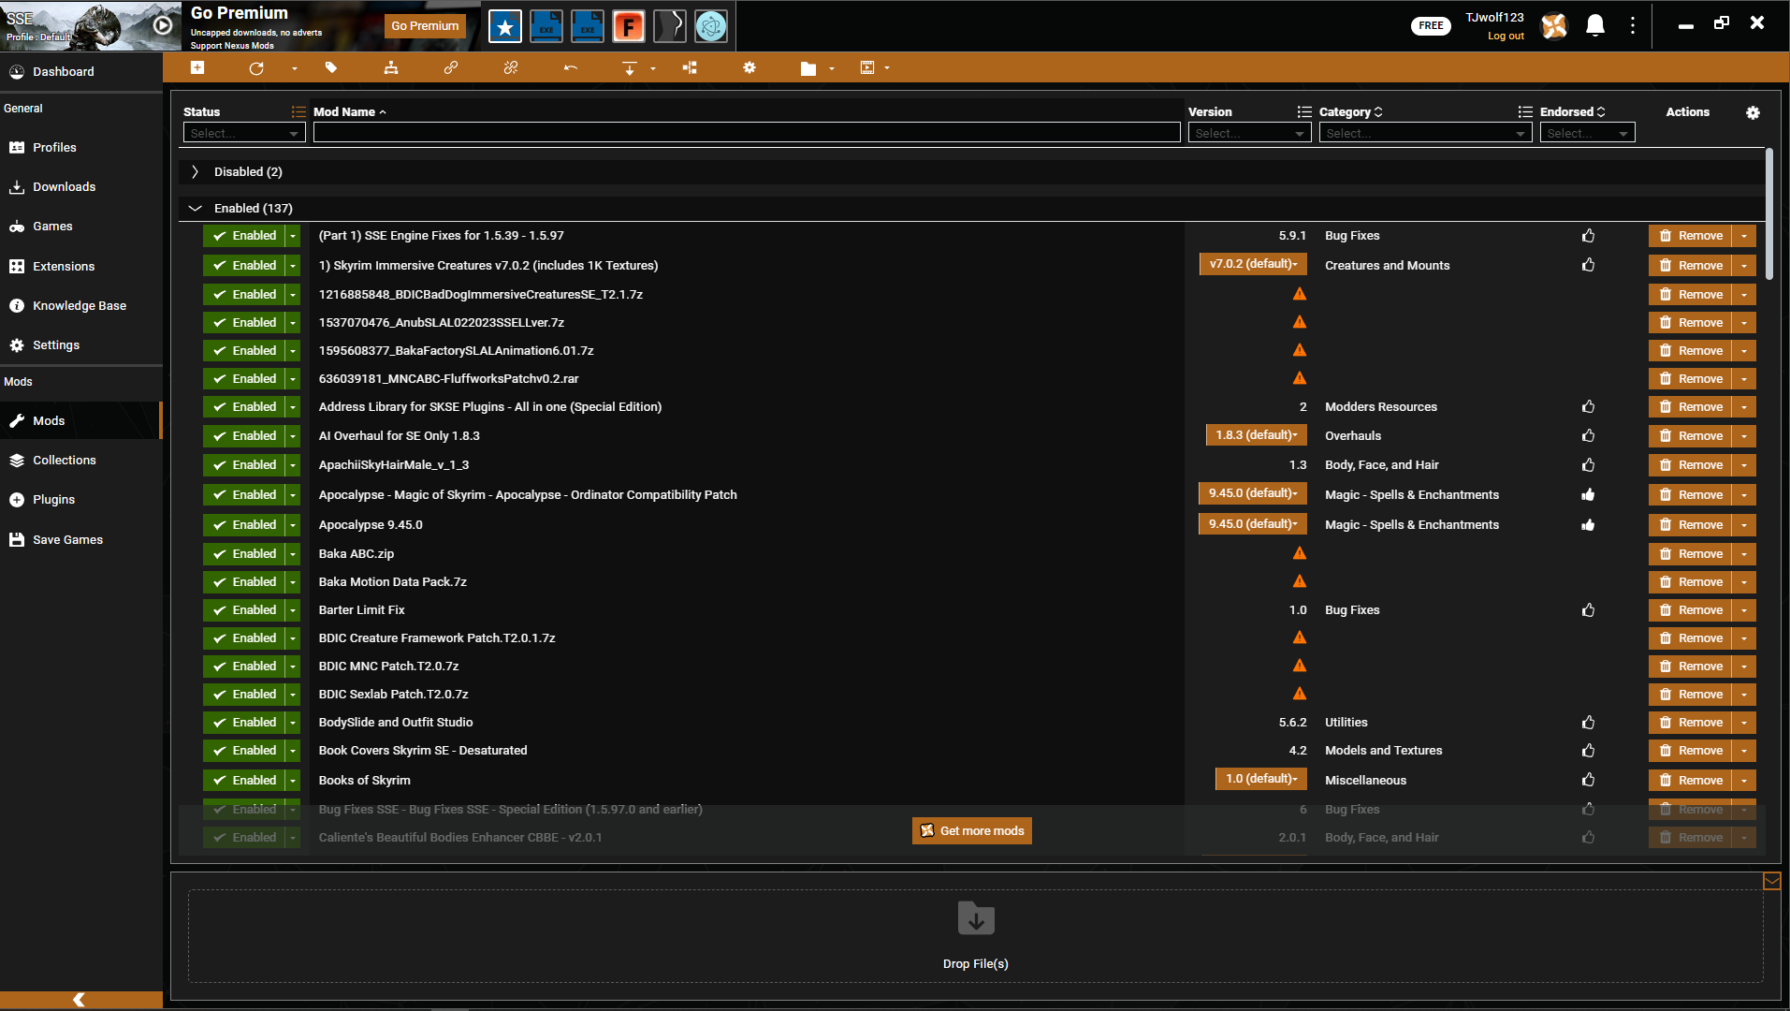Click the gear icon in the mods toolbar
This screenshot has height=1011, width=1790.
click(x=749, y=67)
